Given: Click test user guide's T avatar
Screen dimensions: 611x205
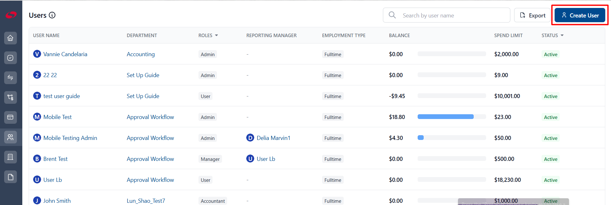Looking at the screenshot, I should tap(37, 96).
